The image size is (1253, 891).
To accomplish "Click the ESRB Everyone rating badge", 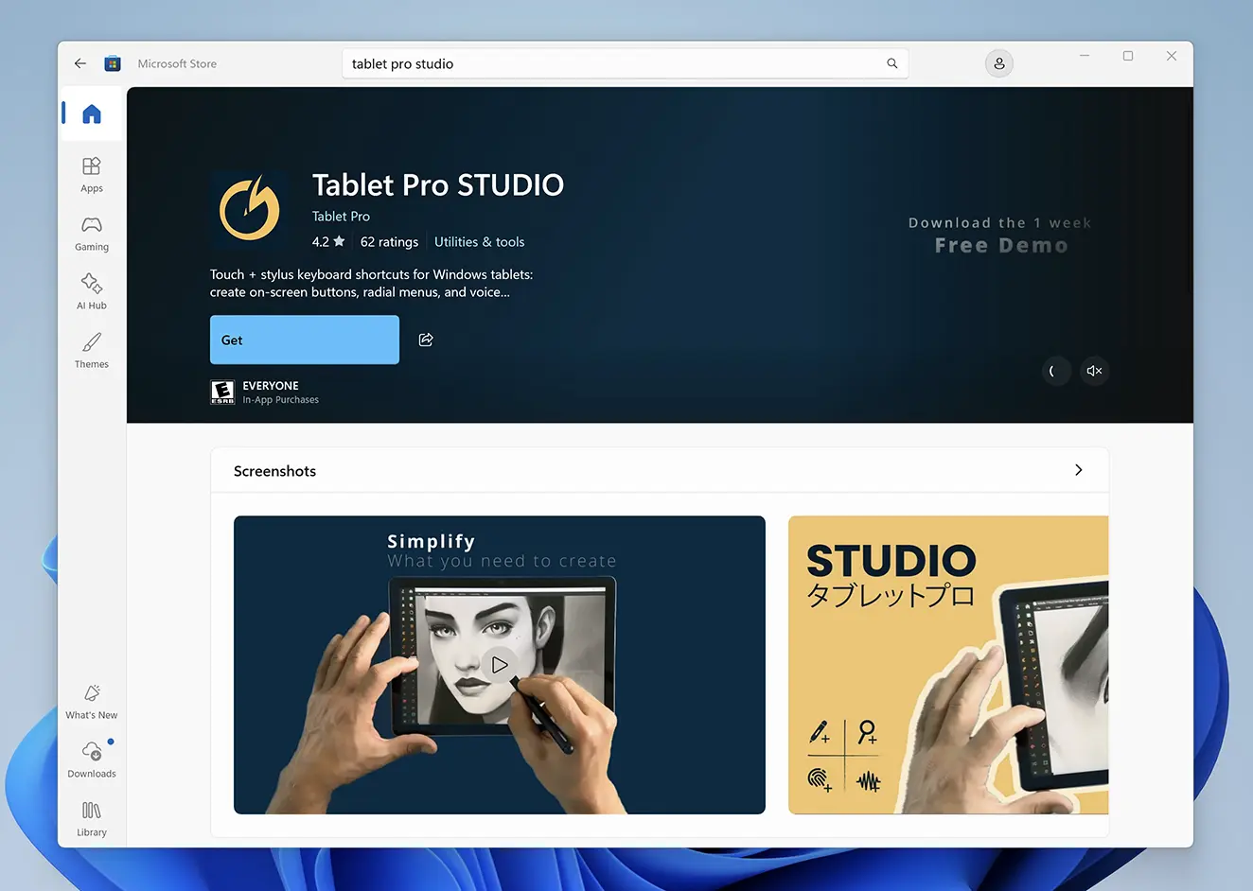I will pyautogui.click(x=222, y=392).
